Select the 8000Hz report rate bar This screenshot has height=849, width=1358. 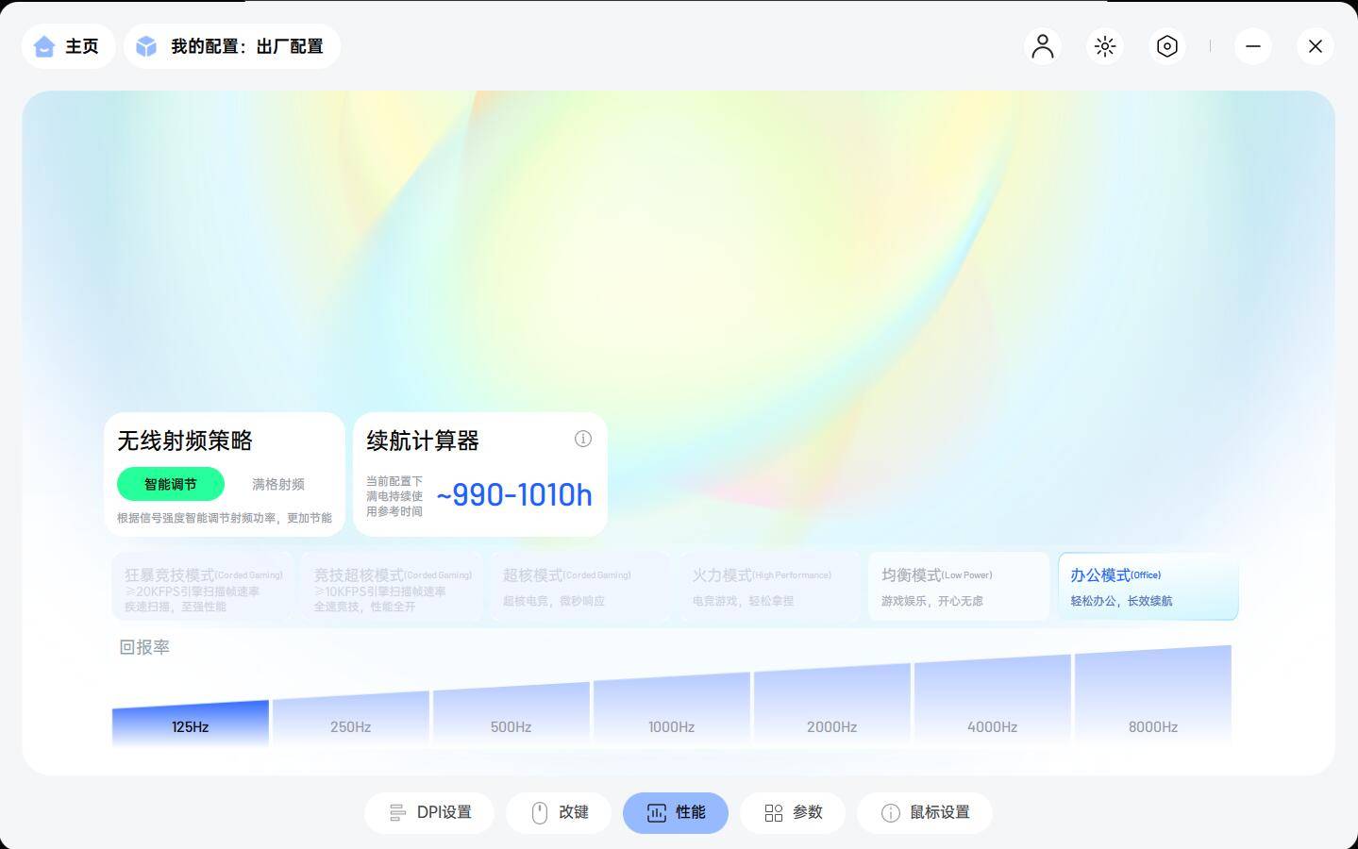(1152, 726)
